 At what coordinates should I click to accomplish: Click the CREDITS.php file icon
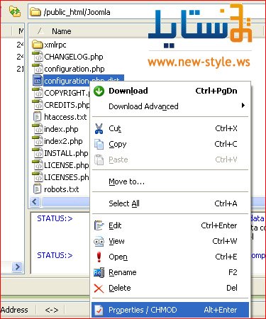pyautogui.click(x=37, y=105)
